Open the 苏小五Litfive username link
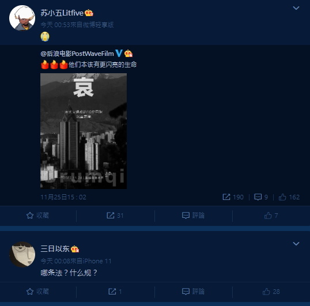Screen dimensions: 310x306 [x=62, y=13]
